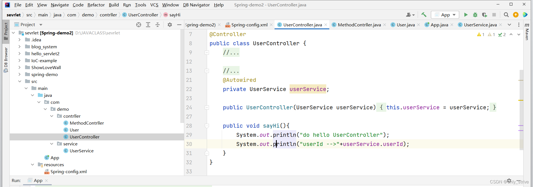Click the Project tree vertical scrollbar
Image resolution: width=533 pixels, height=187 pixels.
pos(182,76)
